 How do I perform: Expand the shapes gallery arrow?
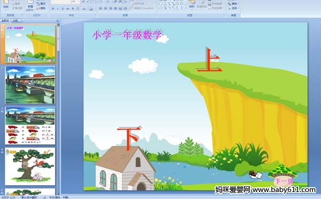pos(185,8)
